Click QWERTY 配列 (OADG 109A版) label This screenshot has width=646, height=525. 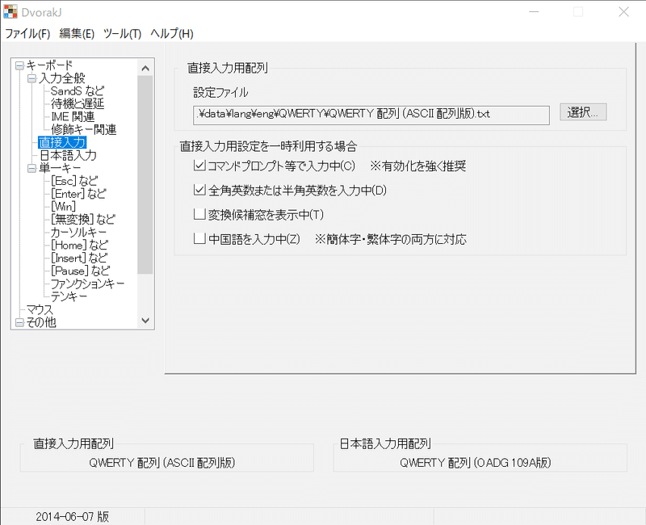(x=476, y=463)
